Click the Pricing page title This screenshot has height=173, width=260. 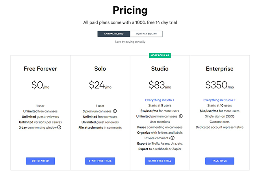click(x=130, y=10)
